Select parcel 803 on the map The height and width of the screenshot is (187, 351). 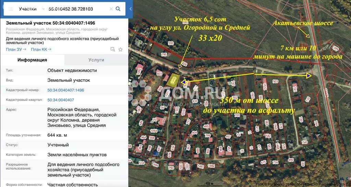click(159, 74)
